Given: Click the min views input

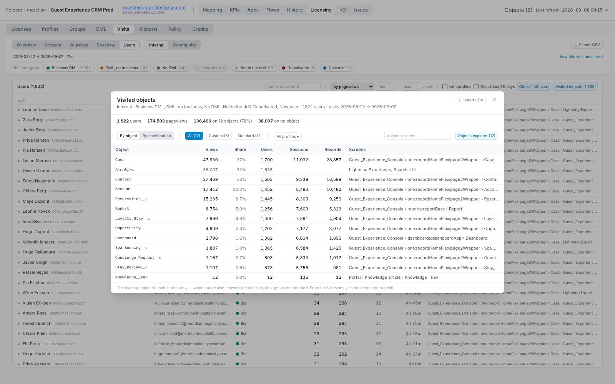Looking at the screenshot, I should click(386, 87).
